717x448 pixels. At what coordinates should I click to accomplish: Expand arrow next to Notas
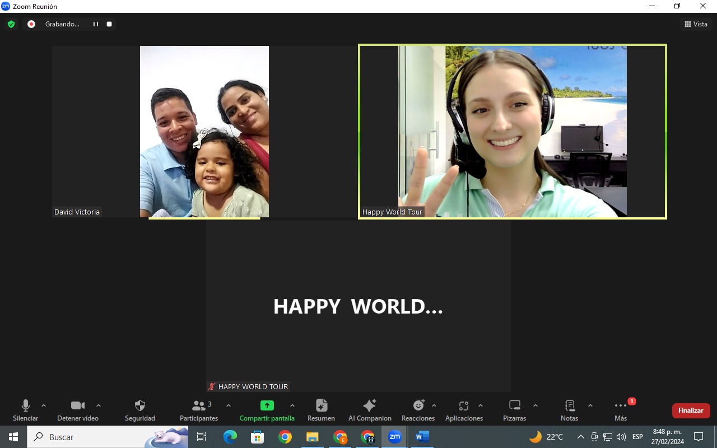590,405
